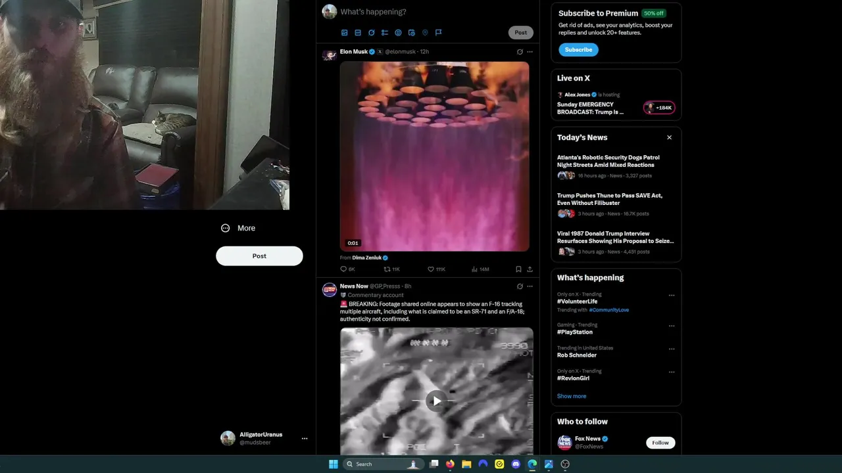This screenshot has width=842, height=473.
Task: Open #VolunteerLife trending topic
Action: (578, 302)
